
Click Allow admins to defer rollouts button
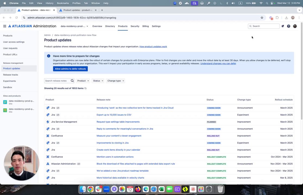click(70, 69)
